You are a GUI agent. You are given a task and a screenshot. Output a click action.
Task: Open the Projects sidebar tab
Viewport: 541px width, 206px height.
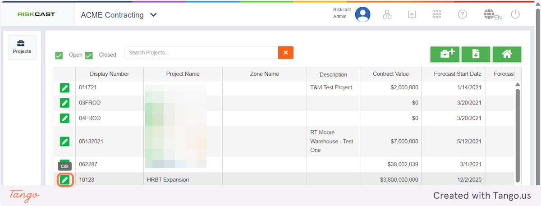tap(22, 47)
